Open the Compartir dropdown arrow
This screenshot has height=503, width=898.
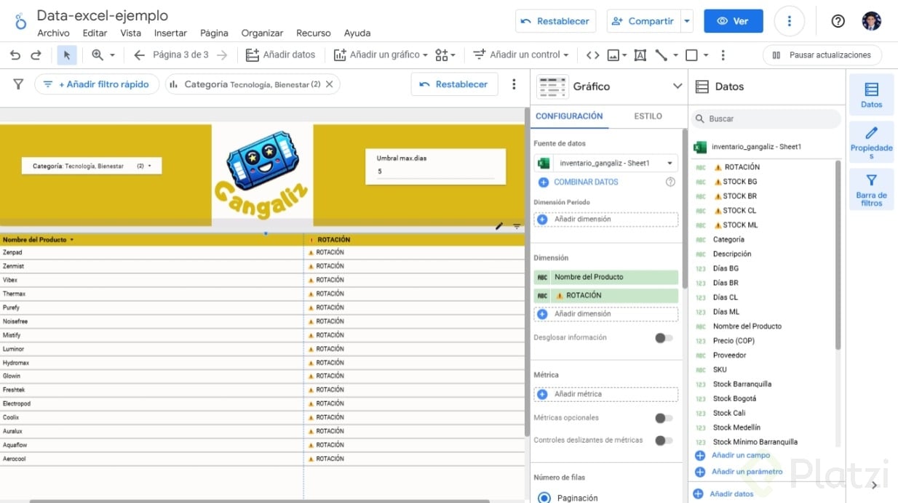[686, 21]
